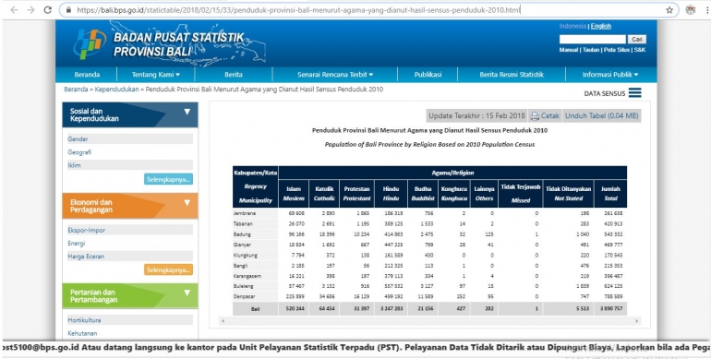This screenshot has height=359, width=711.
Task: Open the Beranda menu item
Action: (x=87, y=75)
